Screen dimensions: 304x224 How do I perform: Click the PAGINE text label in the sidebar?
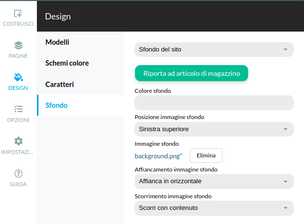pos(18,56)
